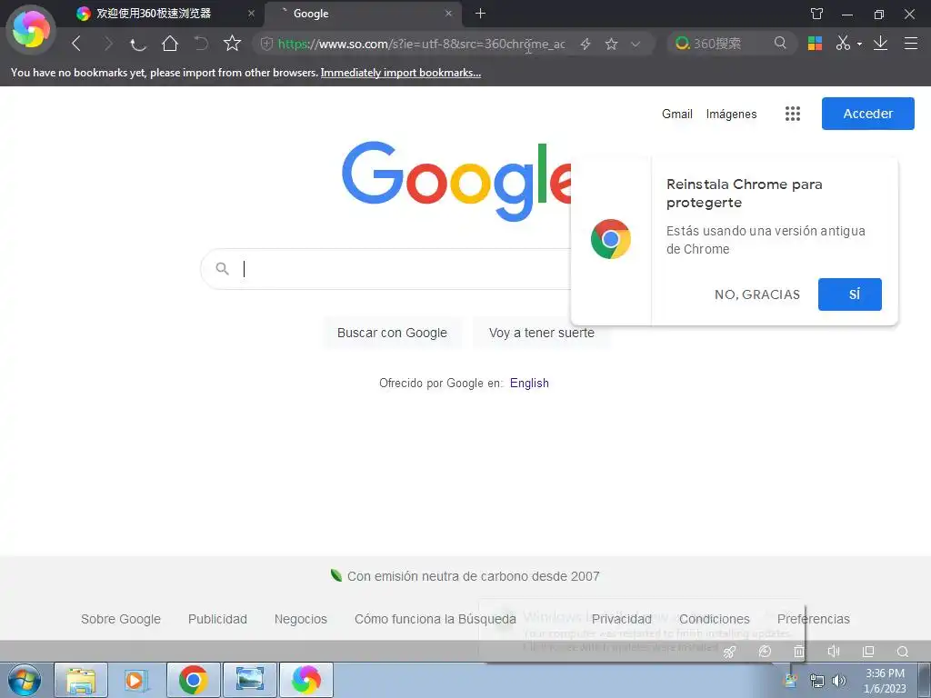Click the SÍ button in Chrome popup

[x=850, y=294]
